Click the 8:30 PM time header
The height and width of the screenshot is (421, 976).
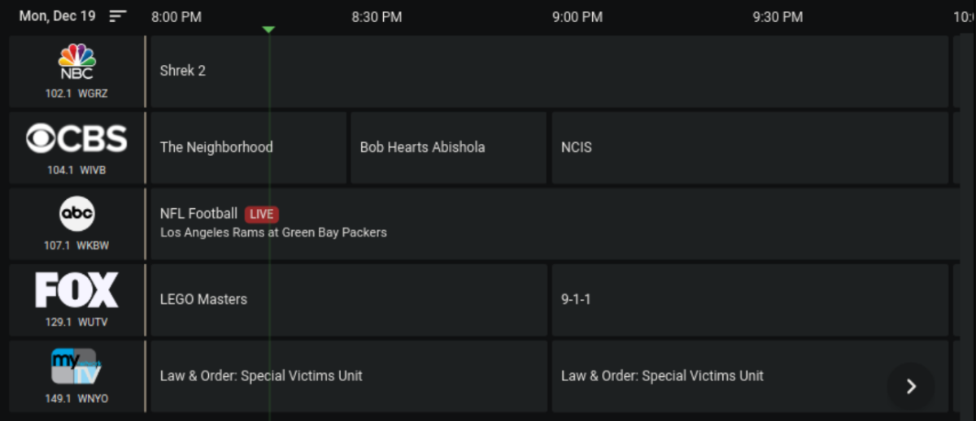(377, 17)
